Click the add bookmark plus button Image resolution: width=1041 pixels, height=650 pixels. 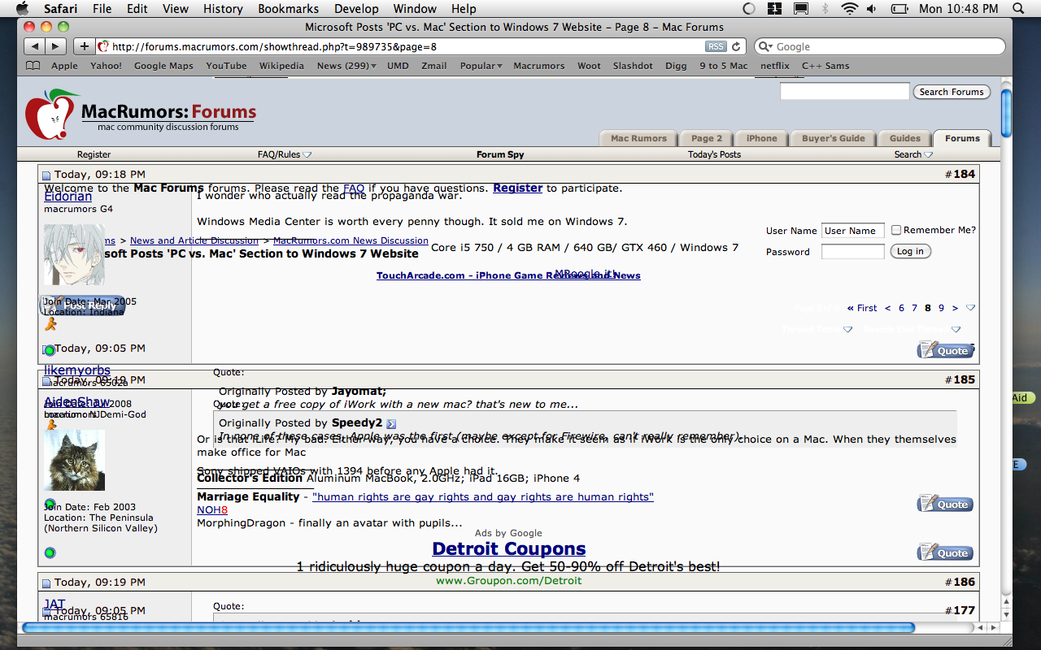[x=84, y=46]
